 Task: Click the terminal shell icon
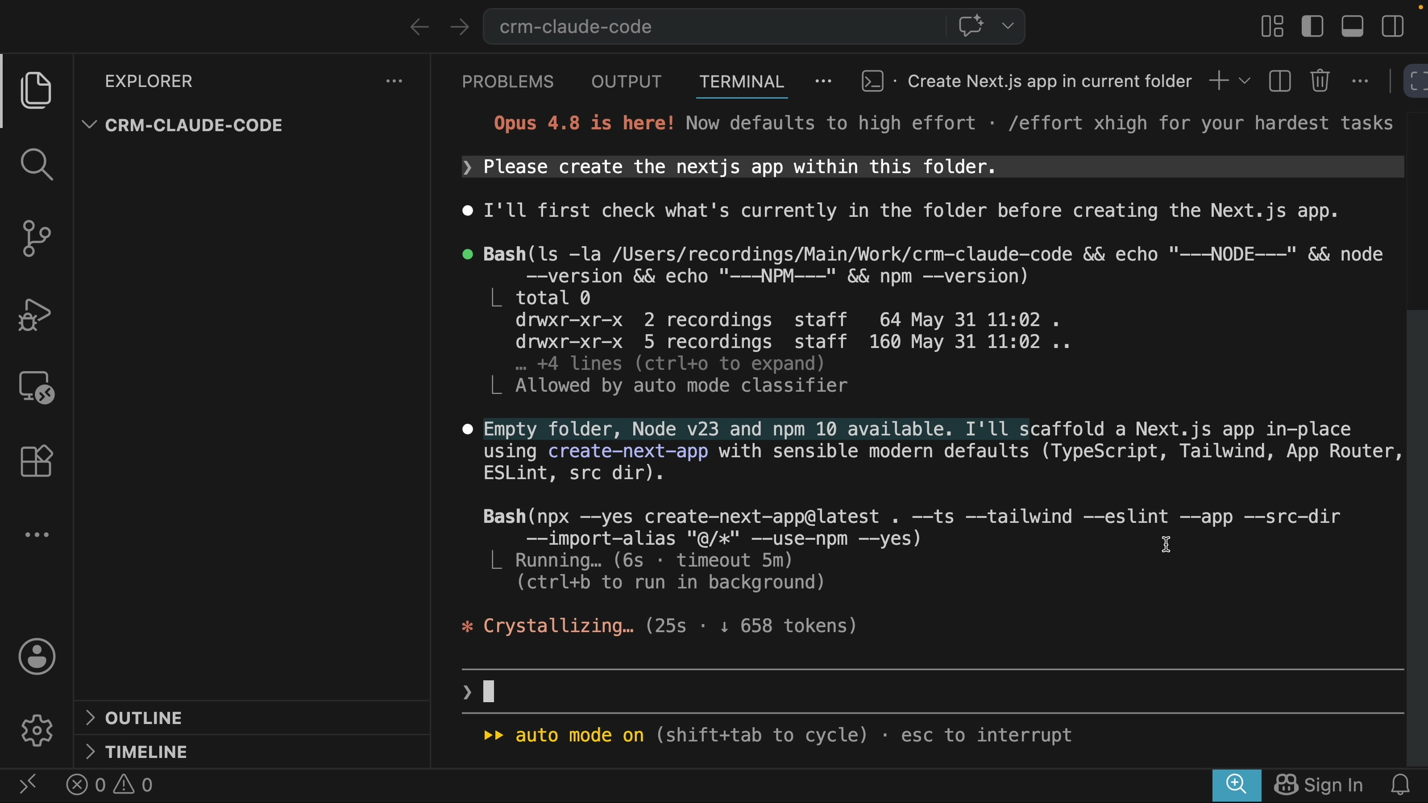872,81
